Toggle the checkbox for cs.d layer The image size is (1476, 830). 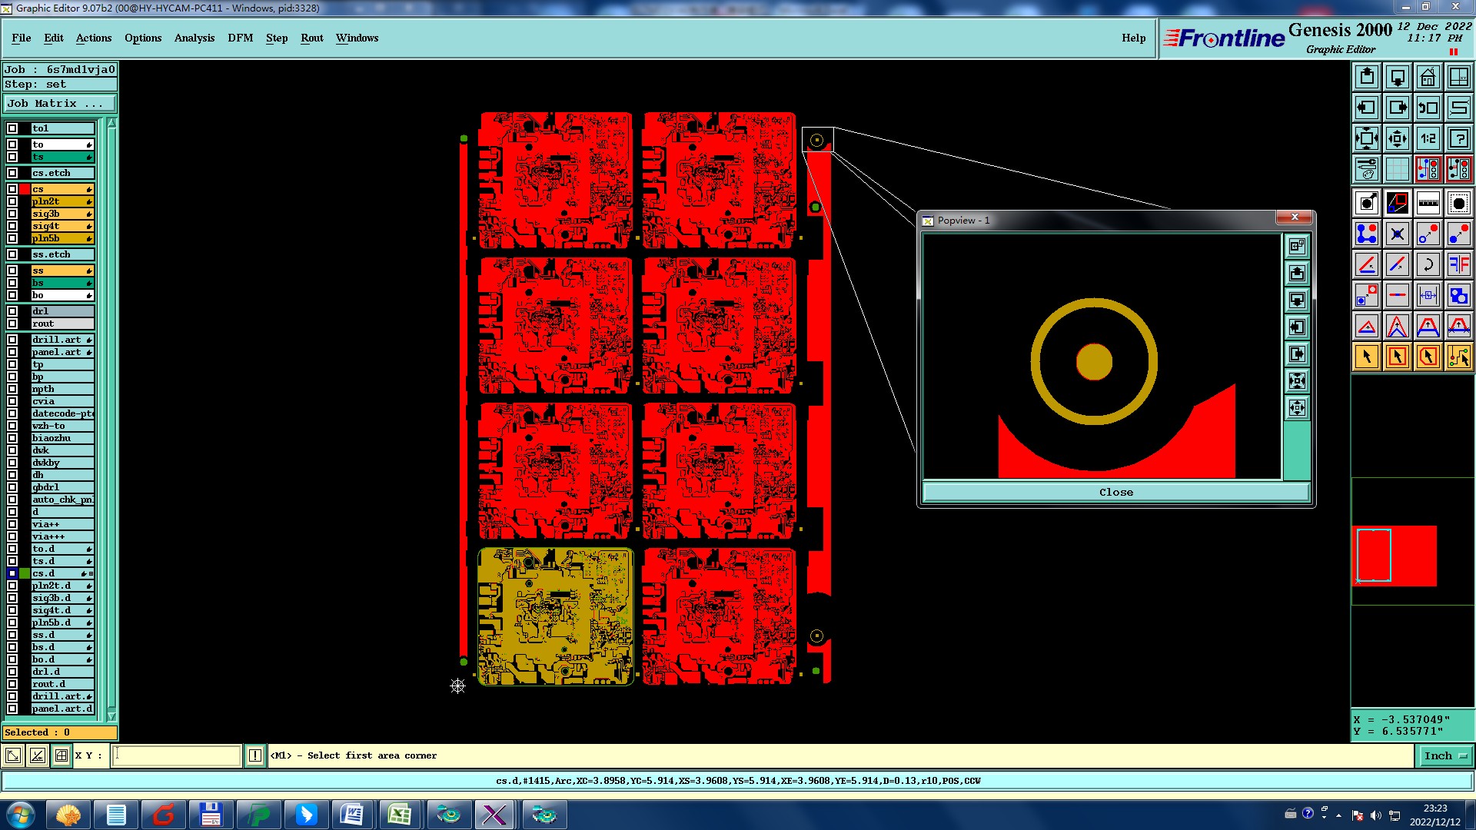[x=12, y=573]
